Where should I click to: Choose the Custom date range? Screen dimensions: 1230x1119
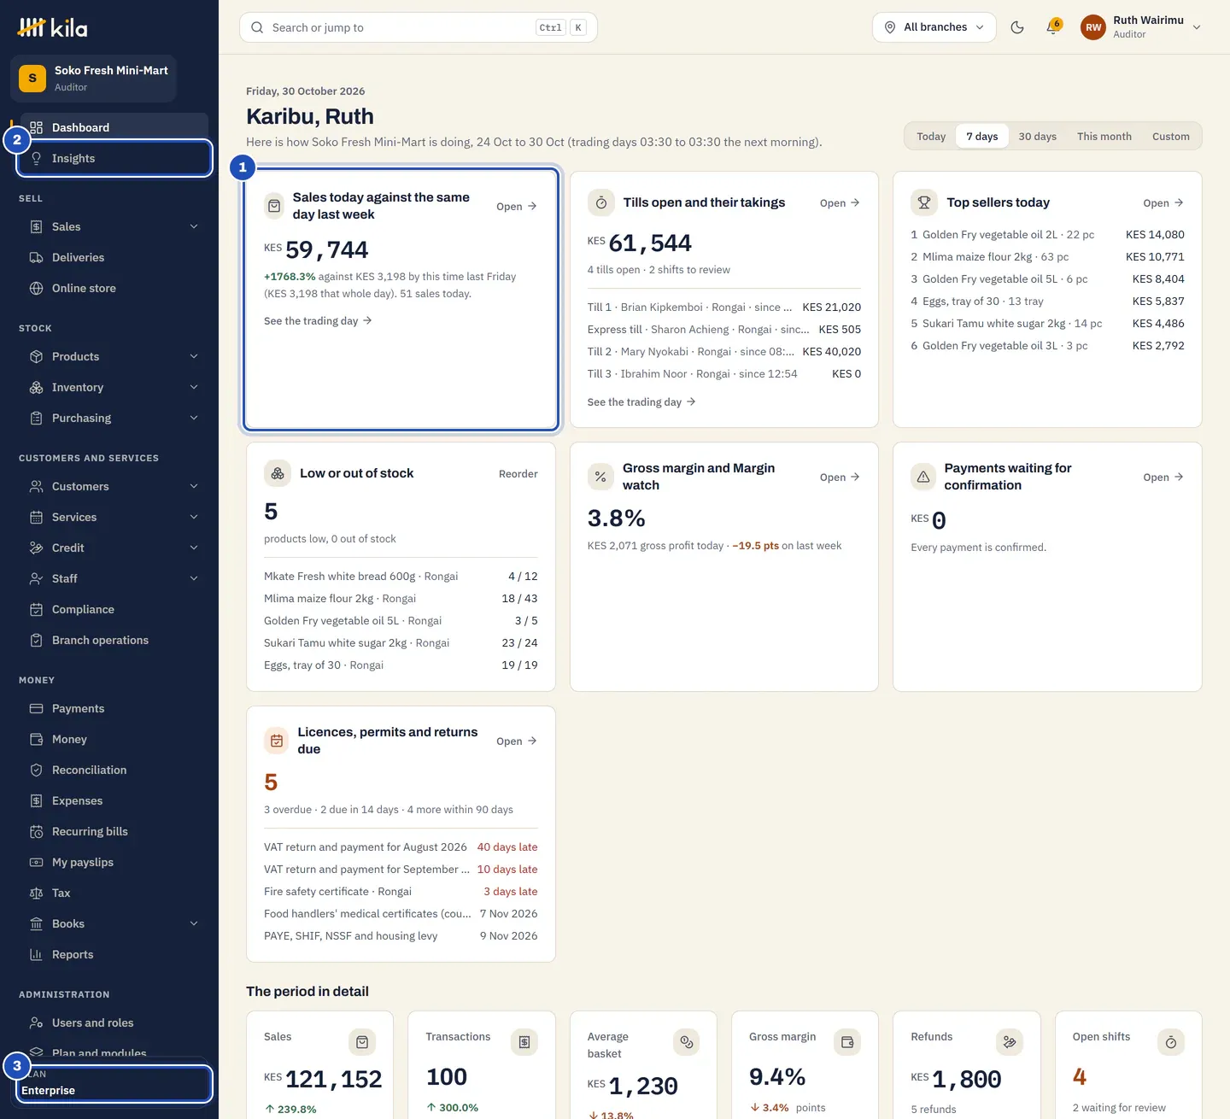[1170, 137]
